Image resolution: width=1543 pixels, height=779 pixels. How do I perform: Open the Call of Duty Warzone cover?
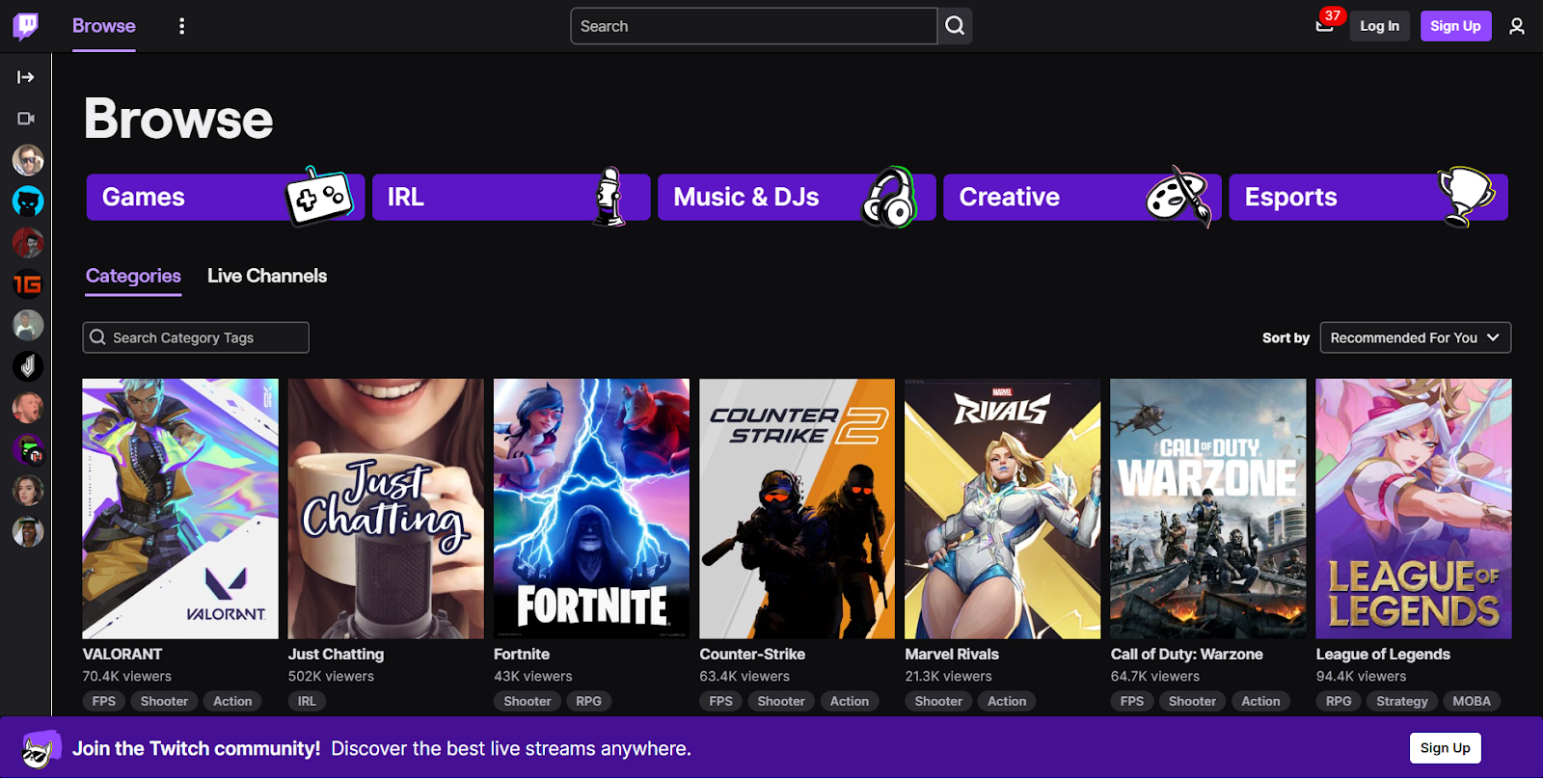pyautogui.click(x=1208, y=509)
